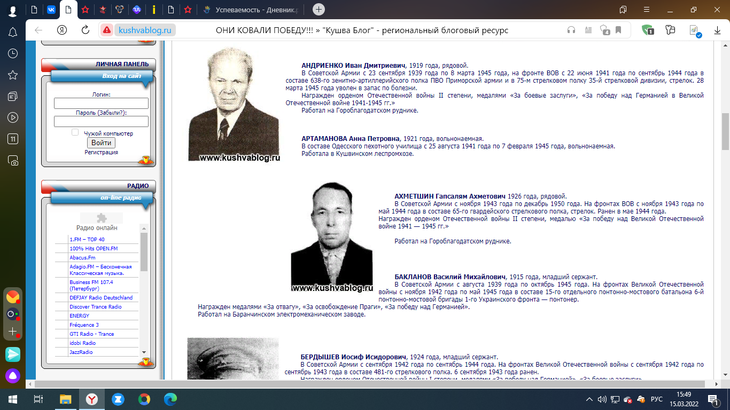Screen dimensions: 730x410
Task: Click the headphones read-aloud icon
Action: (x=571, y=30)
